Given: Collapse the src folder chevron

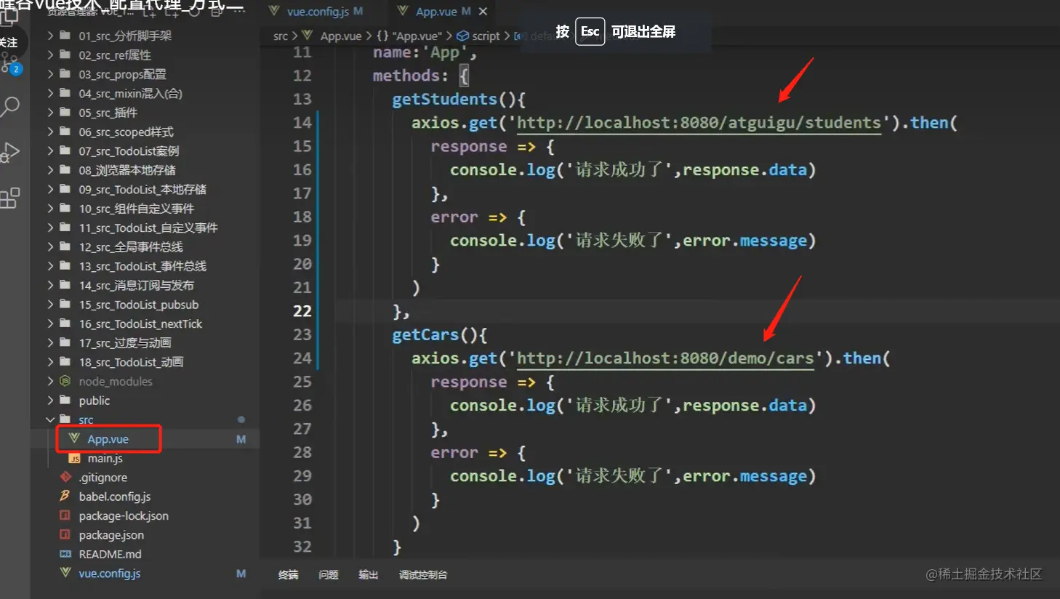Looking at the screenshot, I should [50, 419].
